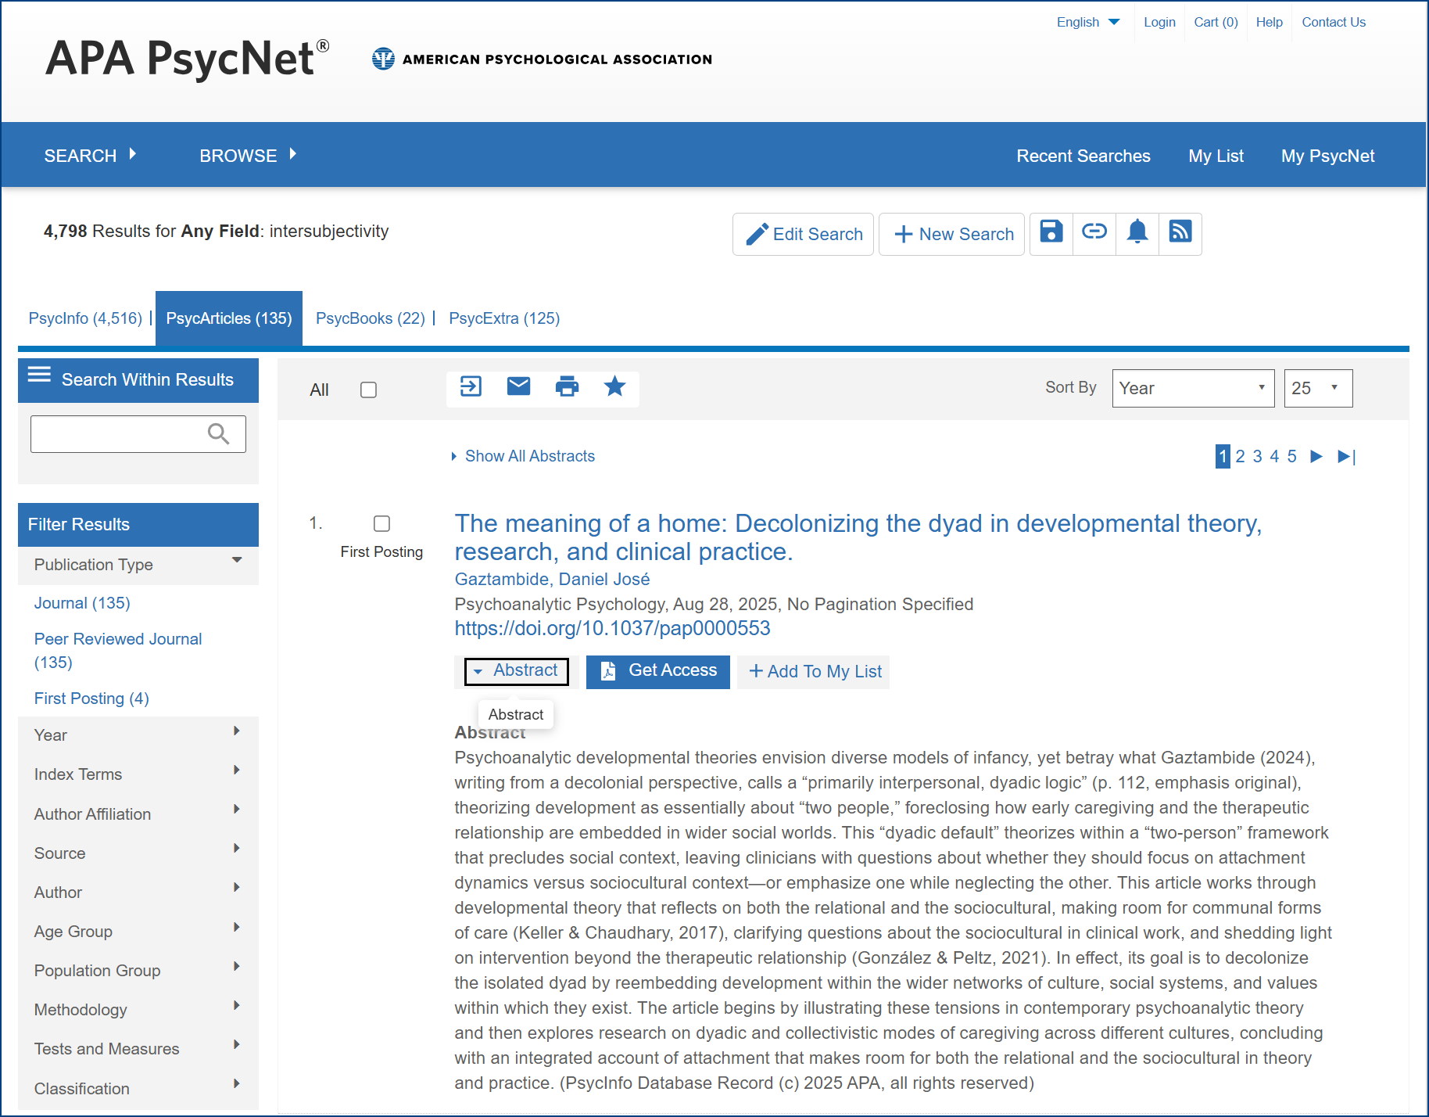Click the save search floppy disk icon

(x=1051, y=232)
